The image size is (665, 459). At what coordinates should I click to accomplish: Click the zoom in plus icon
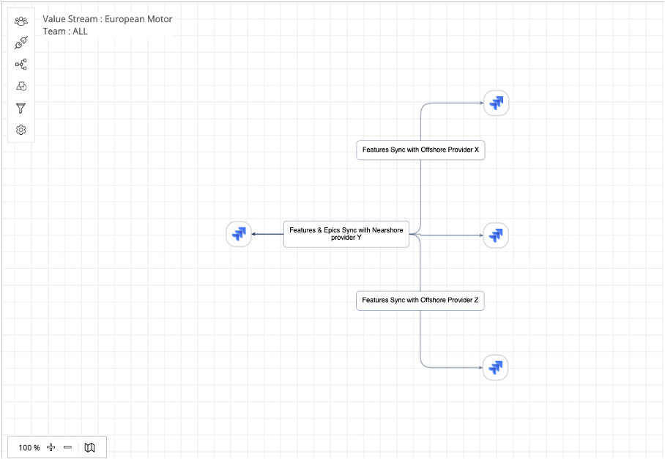pyautogui.click(x=51, y=447)
